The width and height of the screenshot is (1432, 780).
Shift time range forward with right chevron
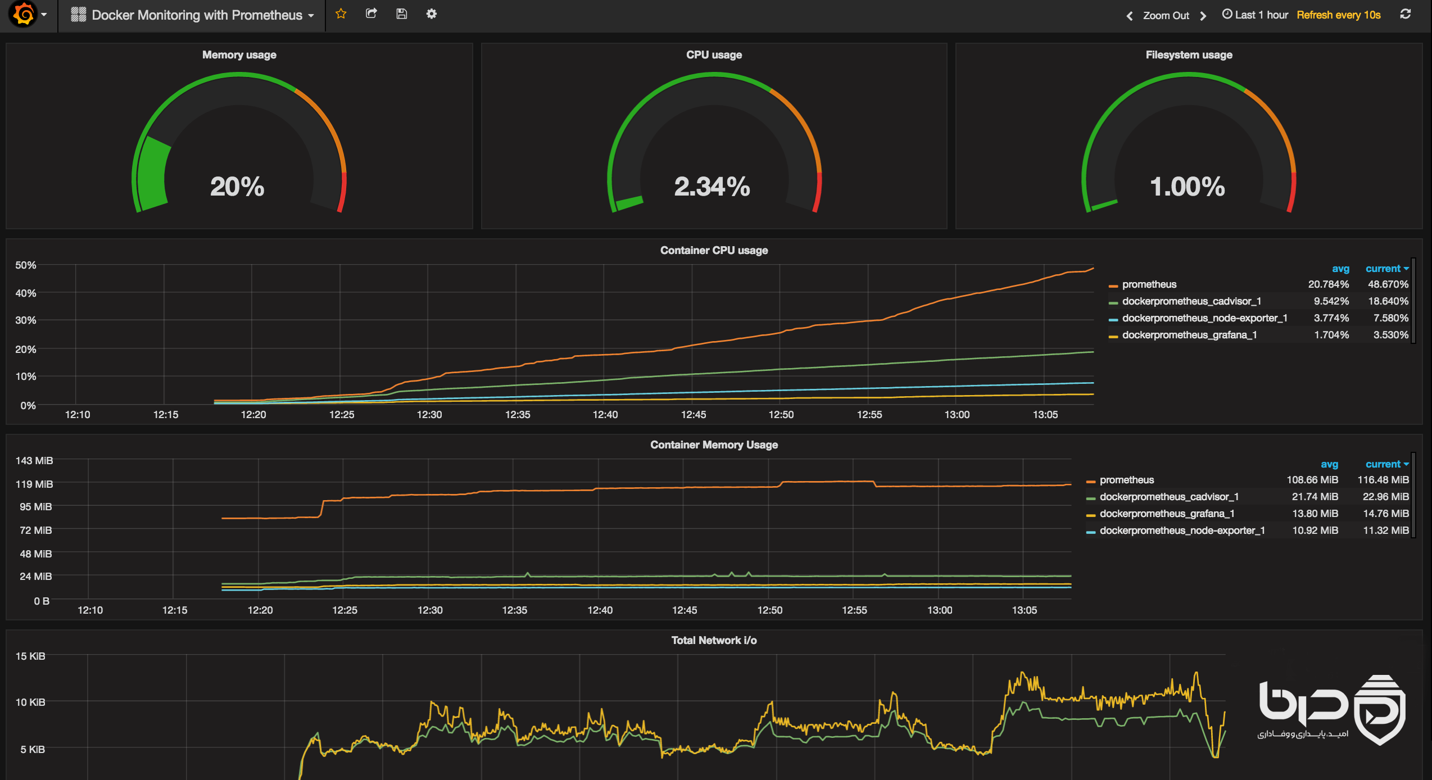1203,16
